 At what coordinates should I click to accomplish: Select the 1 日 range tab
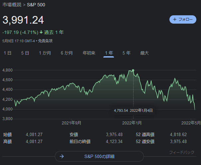coord(8,53)
